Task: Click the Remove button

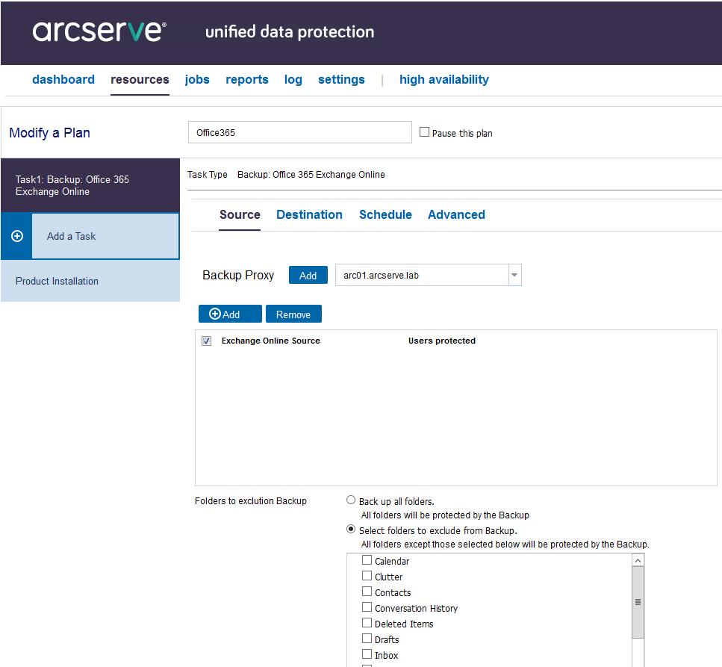Action: pyautogui.click(x=293, y=314)
